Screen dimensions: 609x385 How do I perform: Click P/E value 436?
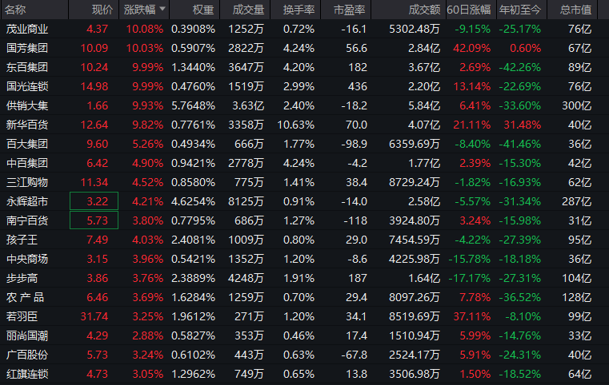(358, 86)
